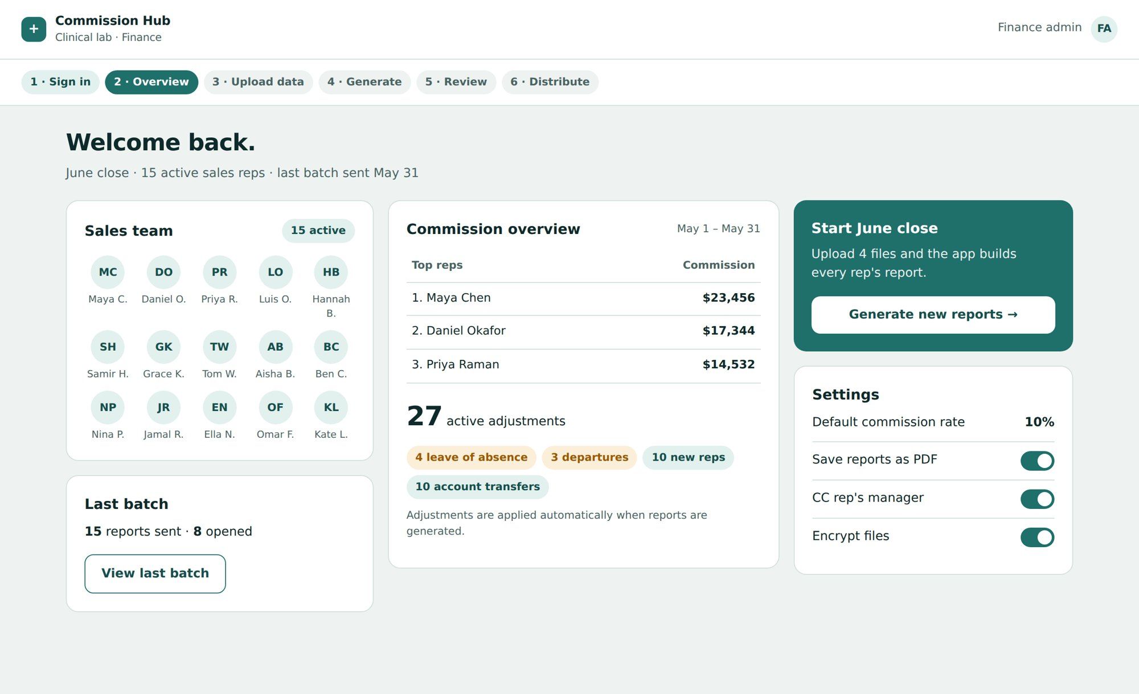Image resolution: width=1139 pixels, height=694 pixels.
Task: Click the 15 active badge
Action: (318, 231)
